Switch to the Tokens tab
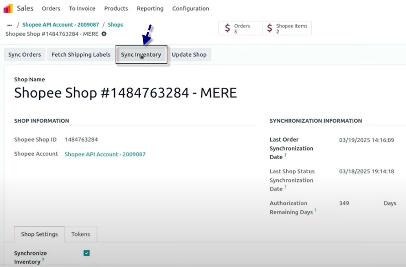This screenshot has height=267, width=406. click(x=81, y=234)
